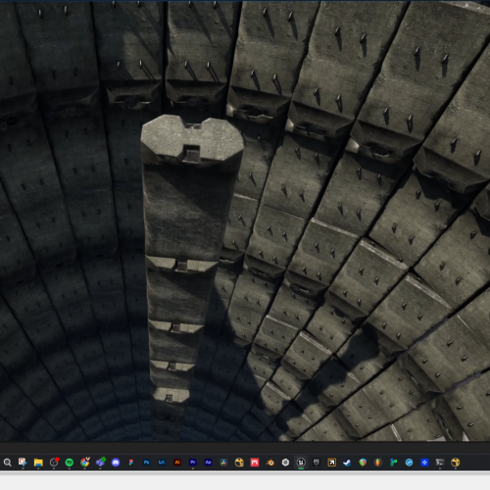Screen dimensions: 490x490
Task: Open Google Chrome taskbar icon
Action: (x=85, y=462)
